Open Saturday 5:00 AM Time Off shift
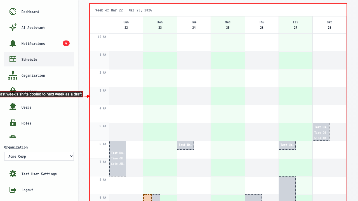Image resolution: width=358 pixels, height=201 pixels. [321, 132]
